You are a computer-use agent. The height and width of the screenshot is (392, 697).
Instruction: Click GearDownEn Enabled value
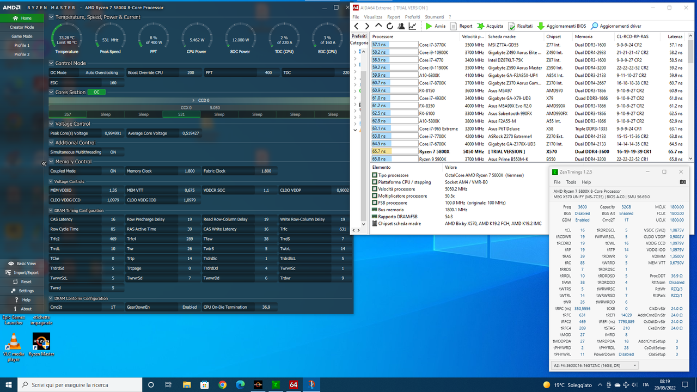pos(189,307)
